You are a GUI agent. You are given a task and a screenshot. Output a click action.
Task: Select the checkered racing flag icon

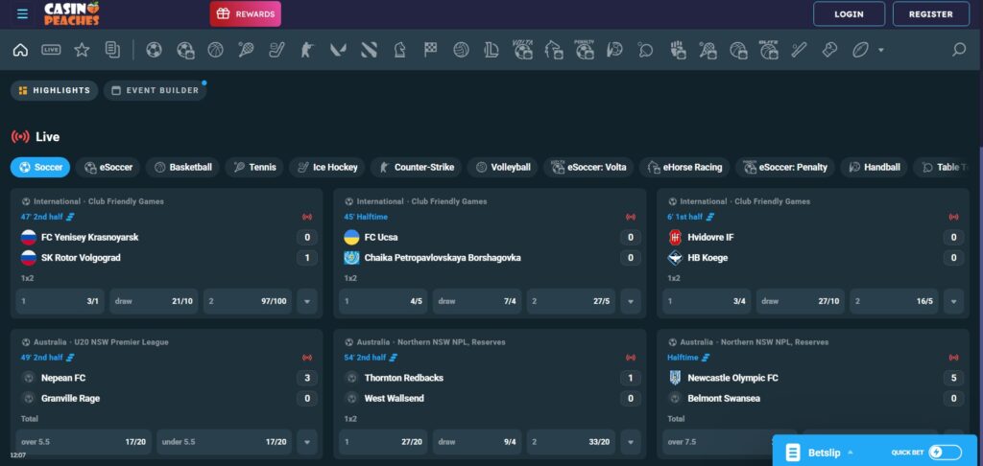(x=430, y=50)
